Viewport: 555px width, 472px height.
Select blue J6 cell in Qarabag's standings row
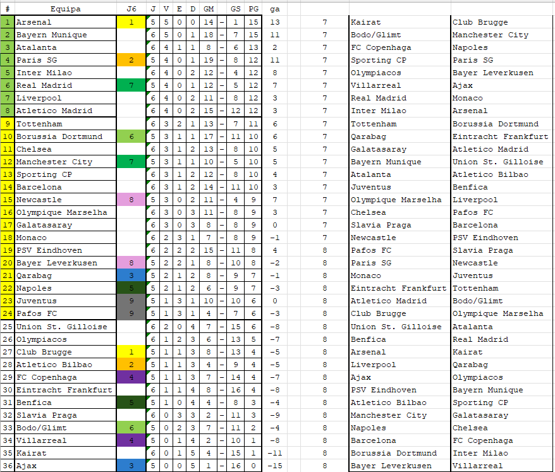131,275
